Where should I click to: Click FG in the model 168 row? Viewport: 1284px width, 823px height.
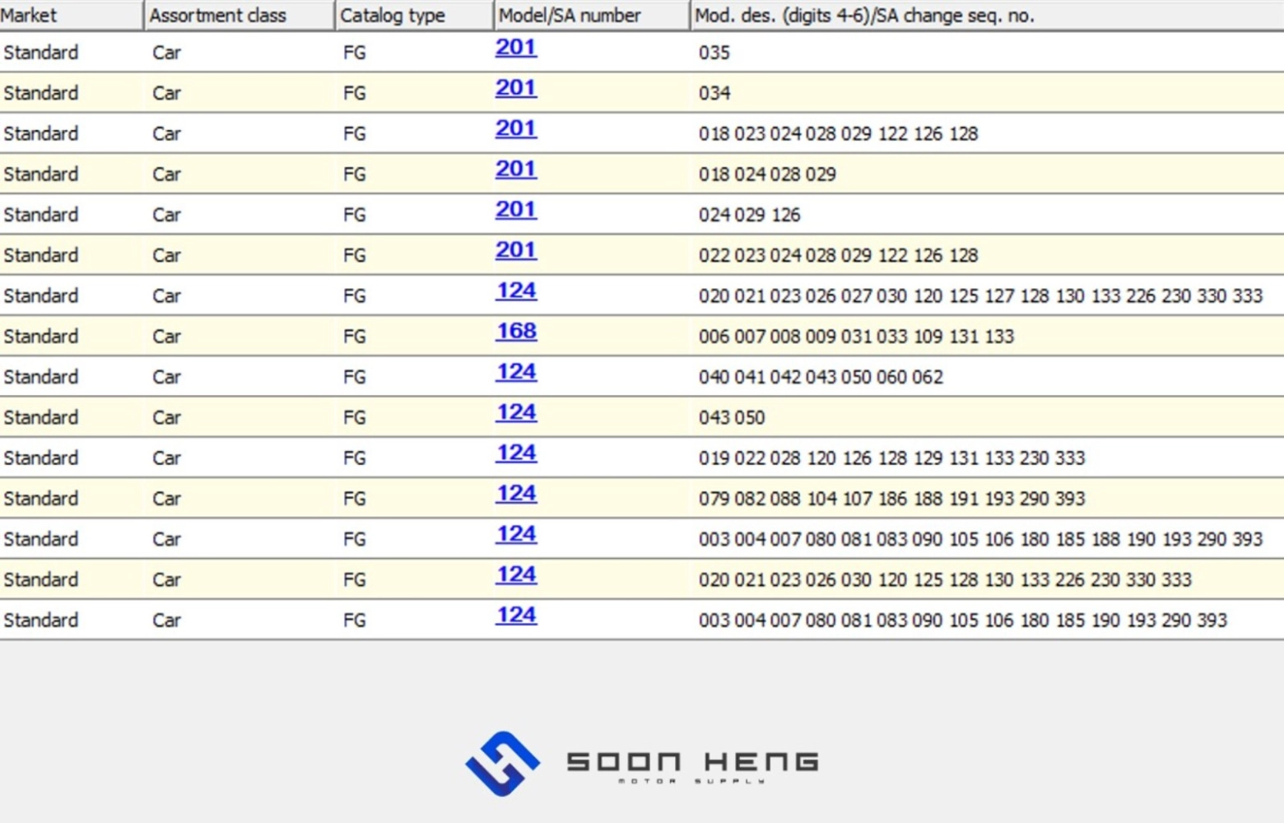(x=354, y=337)
